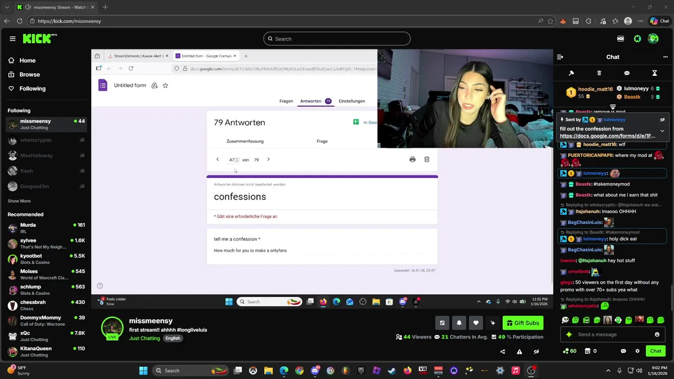Viewport: 674px width, 379px height.
Task: Click the HDX icon in the Kick header
Action: (x=620, y=38)
